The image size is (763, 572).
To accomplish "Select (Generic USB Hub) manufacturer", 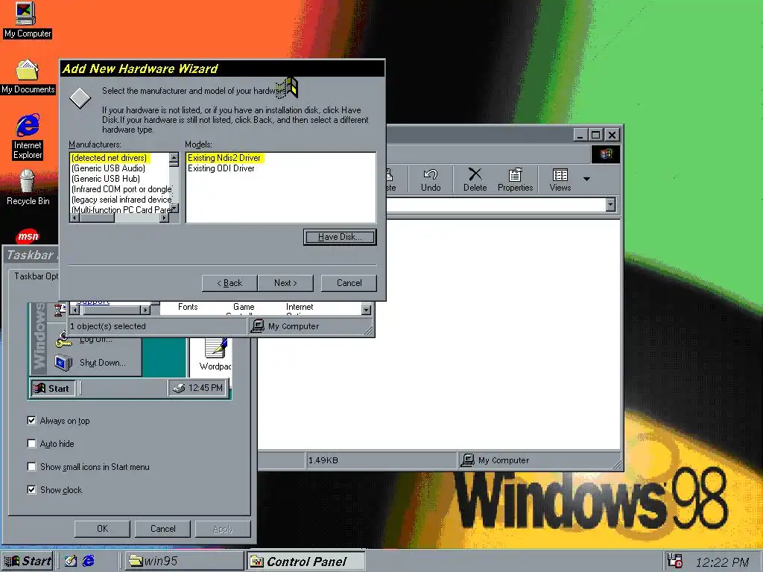I will click(x=106, y=179).
